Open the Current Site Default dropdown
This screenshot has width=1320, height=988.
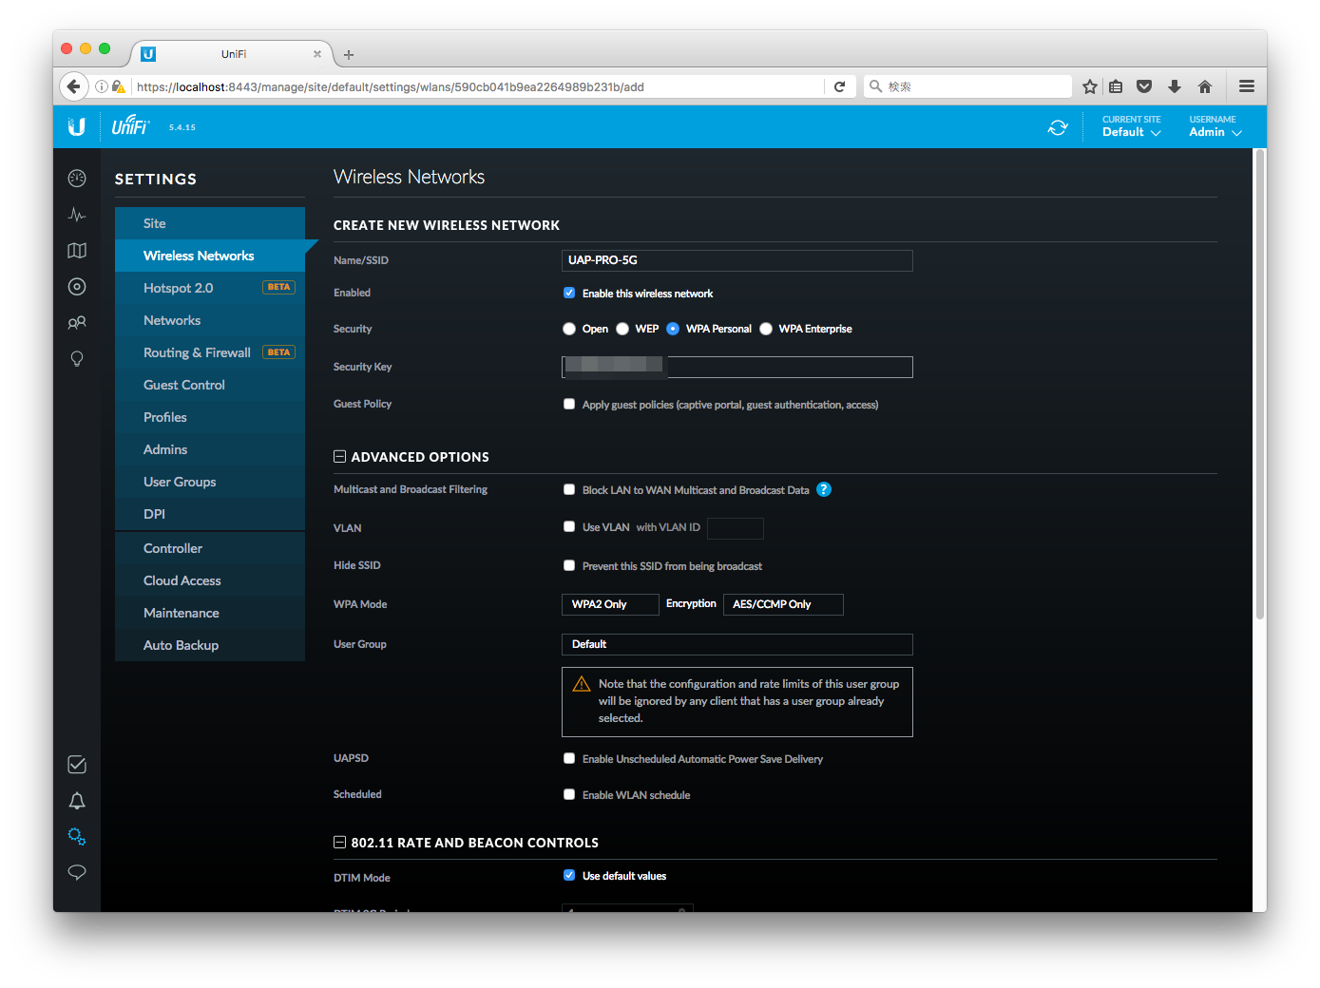pos(1132,126)
